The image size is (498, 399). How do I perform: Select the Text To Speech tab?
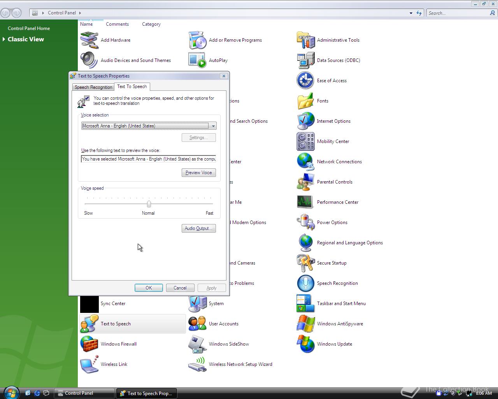tap(132, 87)
